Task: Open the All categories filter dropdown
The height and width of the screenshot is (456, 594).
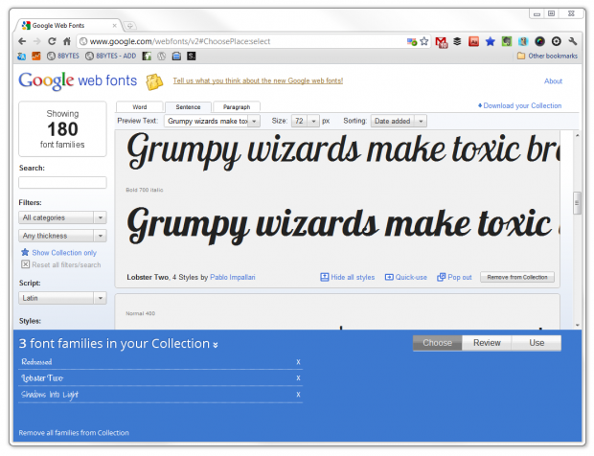Action: point(62,217)
